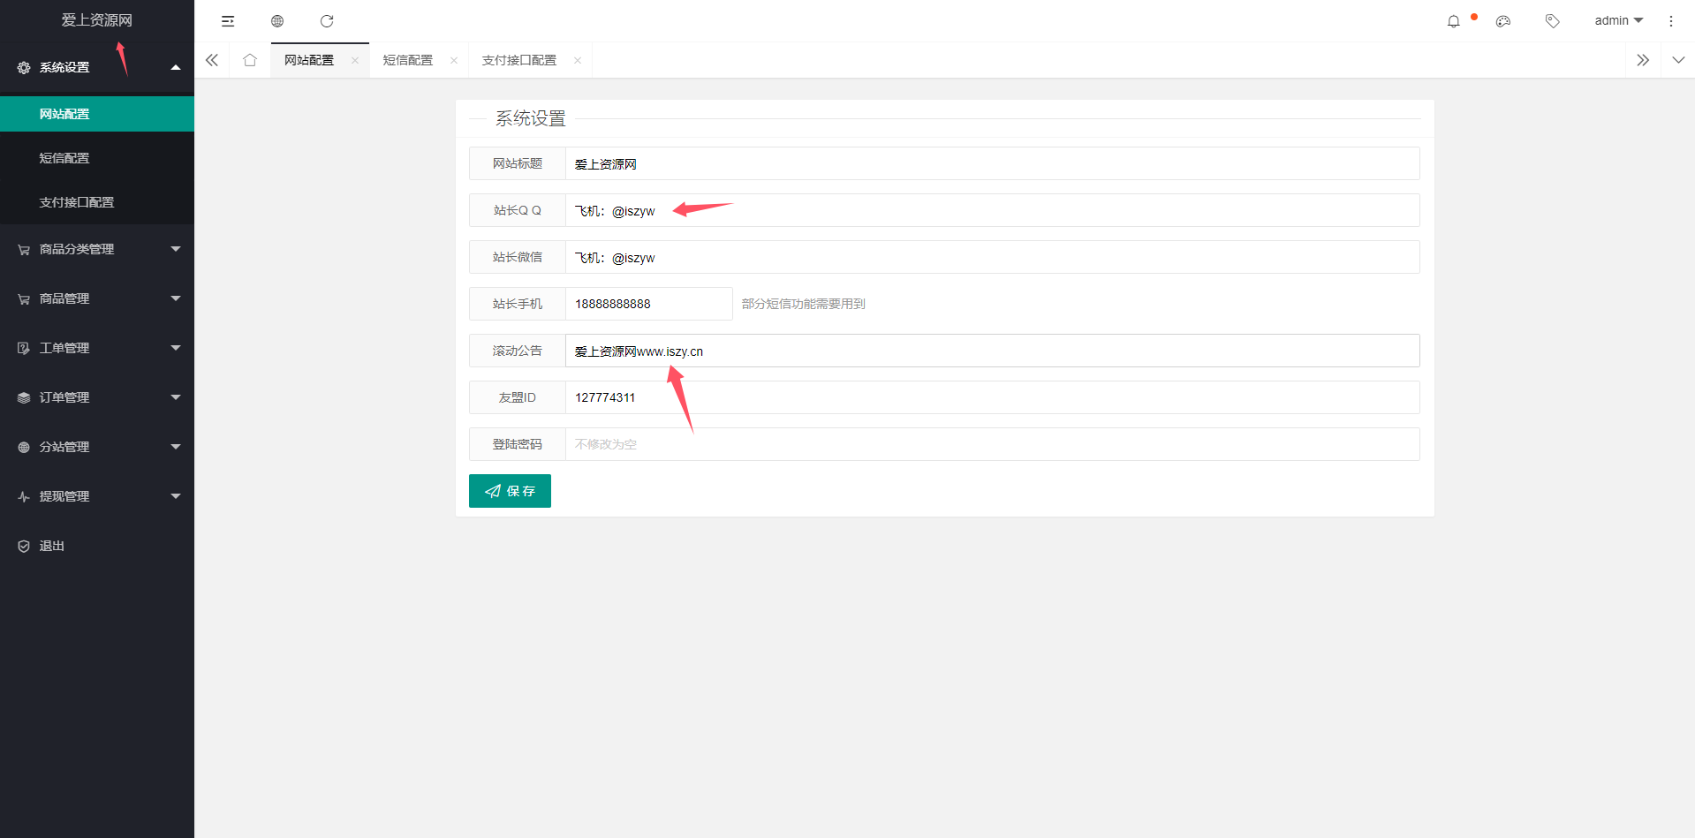Screen dimensions: 1695x838
Task: Select 支付接口配置 in the sidebar
Action: coord(77,202)
